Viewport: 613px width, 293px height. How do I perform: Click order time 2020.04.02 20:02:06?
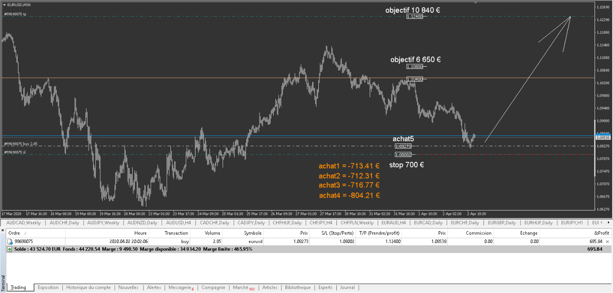128,241
